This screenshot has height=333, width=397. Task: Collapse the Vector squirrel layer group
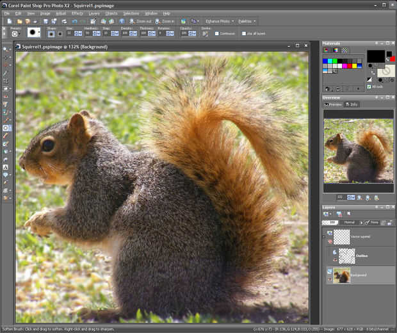pos(324,236)
